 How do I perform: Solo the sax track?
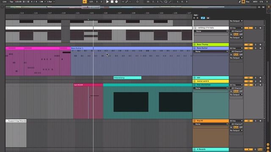256,78
